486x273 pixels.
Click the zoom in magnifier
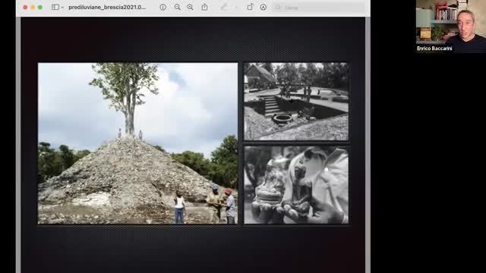190,7
